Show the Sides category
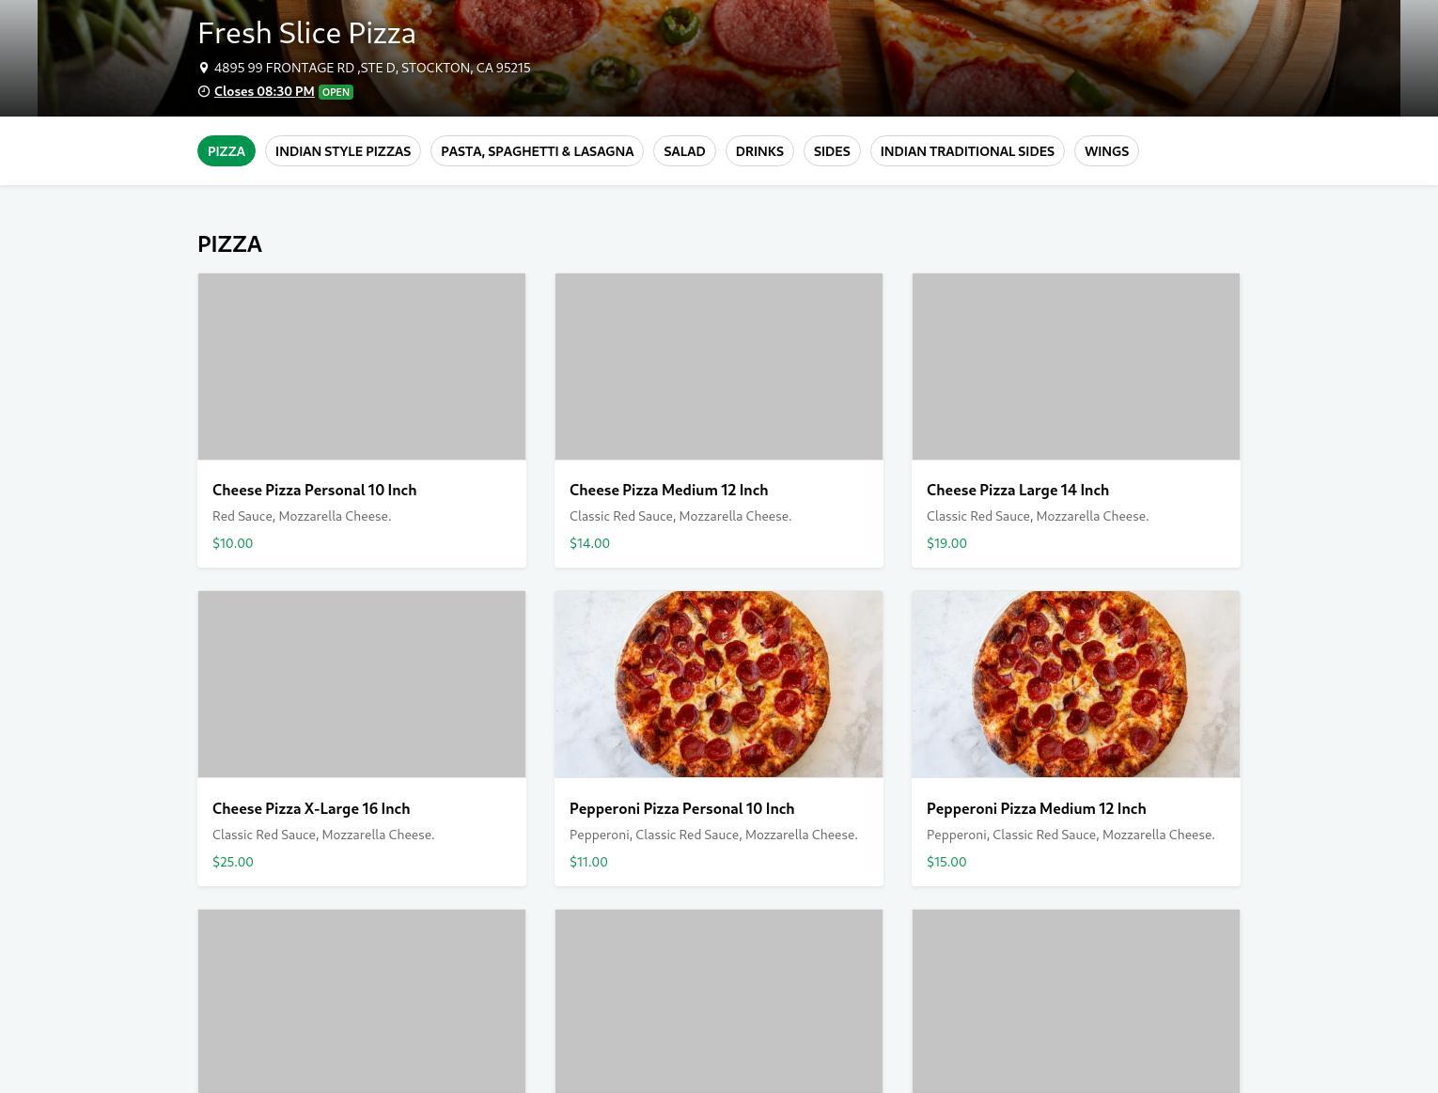Viewport: 1438px width, 1093px height. (x=832, y=151)
